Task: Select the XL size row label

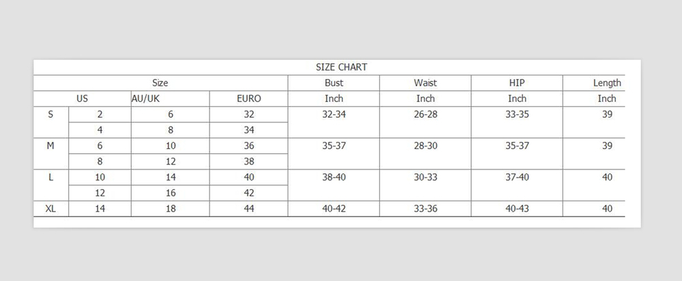Action: click(50, 208)
